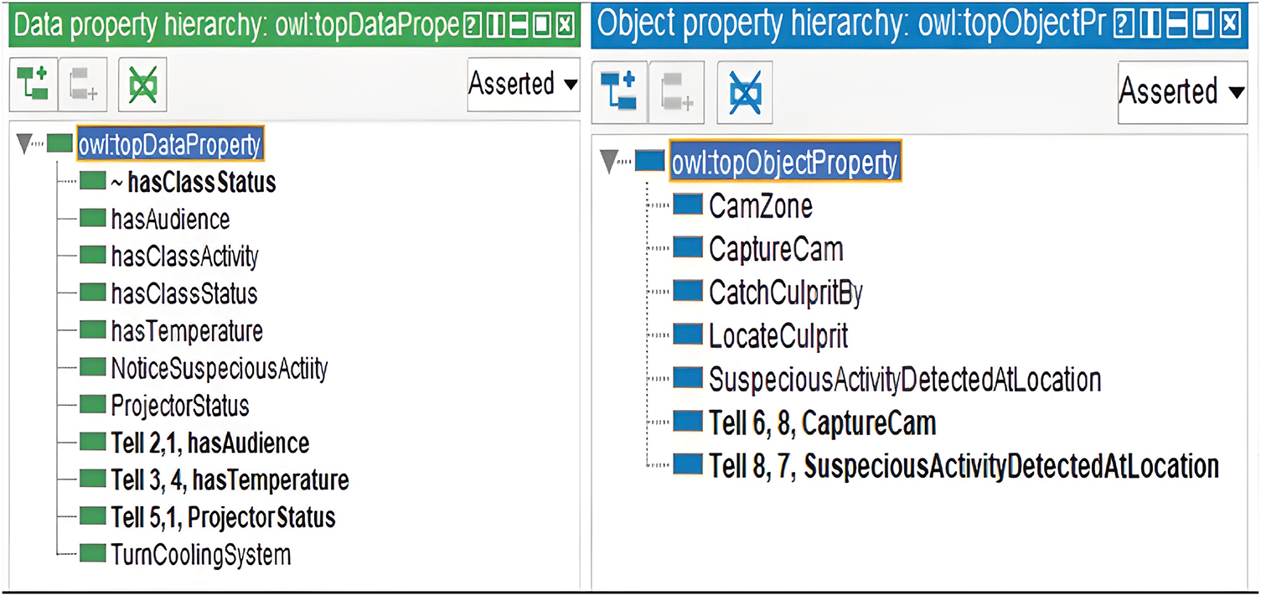Click Add sub property icon in Object property panel
This screenshot has width=1261, height=596.
coord(619,91)
